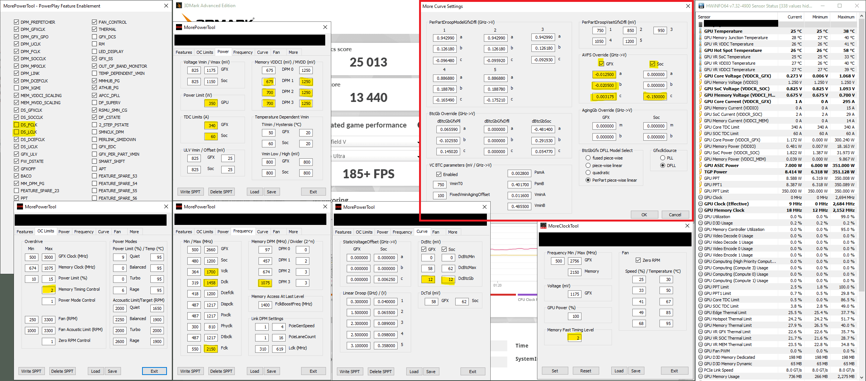Click the 3DMark Advanced Edition title icon

[x=179, y=6]
